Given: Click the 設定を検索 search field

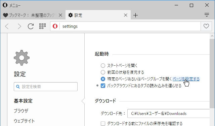Looking at the screenshot, I should click(x=46, y=86).
